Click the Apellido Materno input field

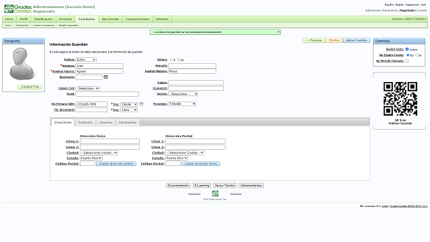(x=192, y=71)
